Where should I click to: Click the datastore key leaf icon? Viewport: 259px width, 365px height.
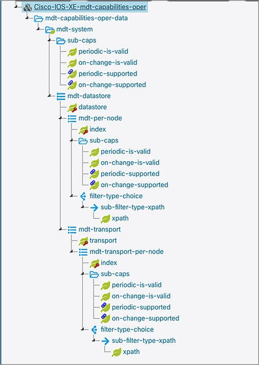pos(72,107)
